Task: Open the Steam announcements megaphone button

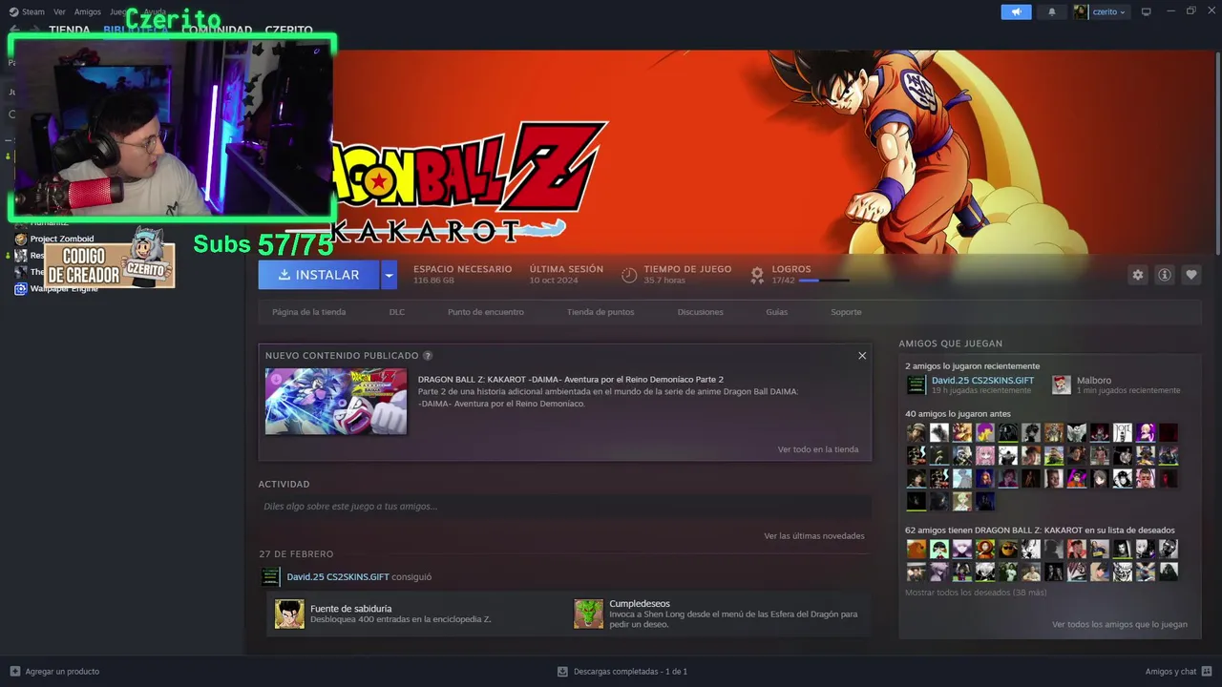Action: (x=1016, y=11)
